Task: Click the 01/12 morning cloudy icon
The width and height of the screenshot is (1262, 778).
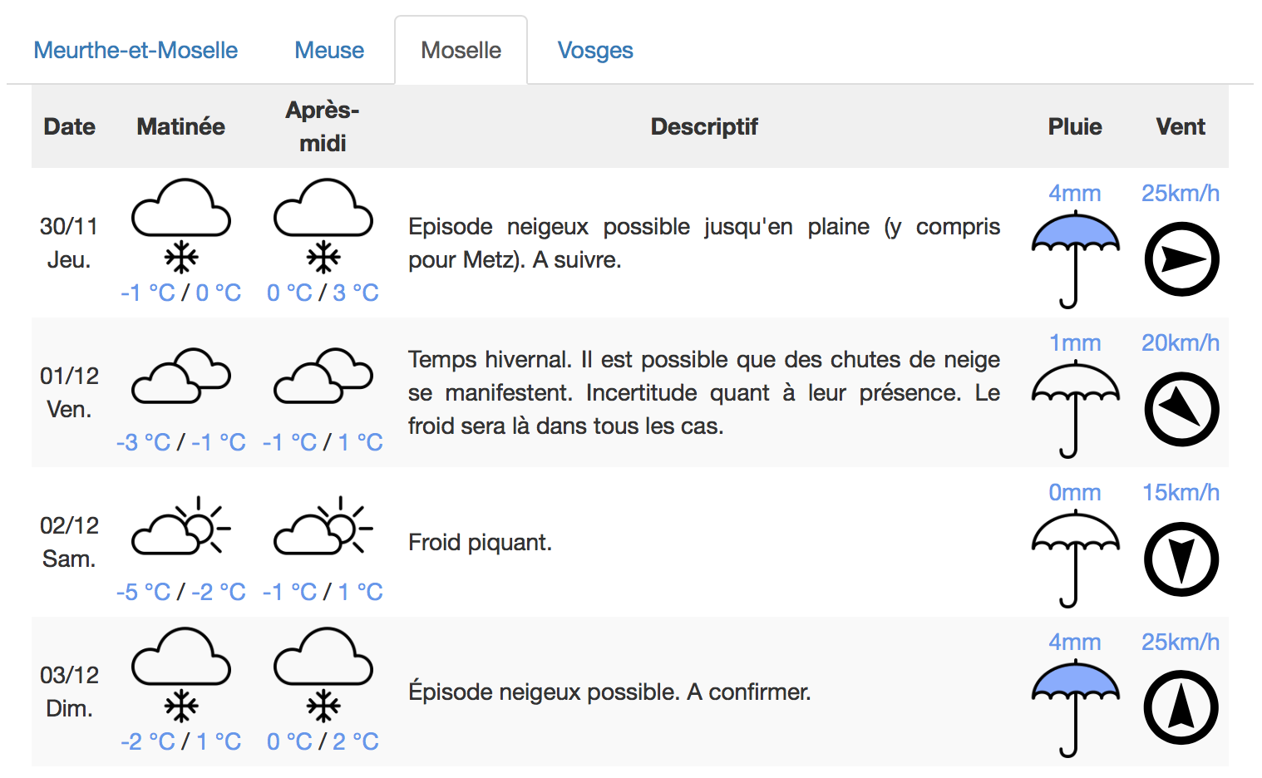Action: pyautogui.click(x=181, y=376)
